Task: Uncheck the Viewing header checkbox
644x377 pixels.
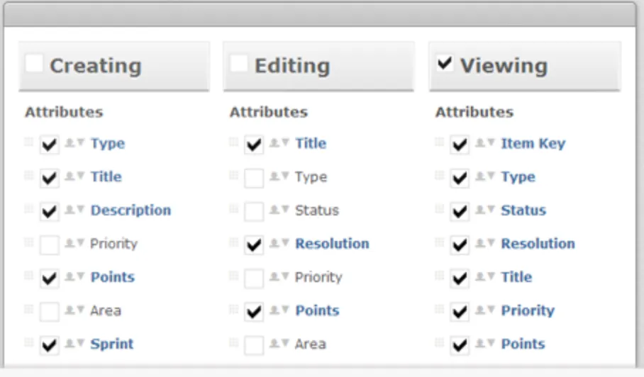Action: tap(445, 63)
